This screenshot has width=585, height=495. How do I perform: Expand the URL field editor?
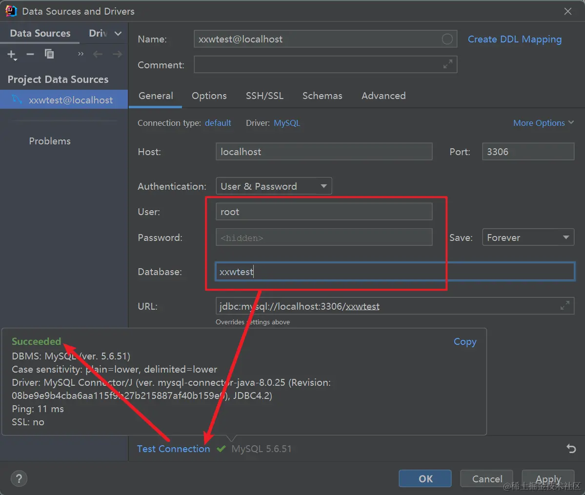[565, 306]
